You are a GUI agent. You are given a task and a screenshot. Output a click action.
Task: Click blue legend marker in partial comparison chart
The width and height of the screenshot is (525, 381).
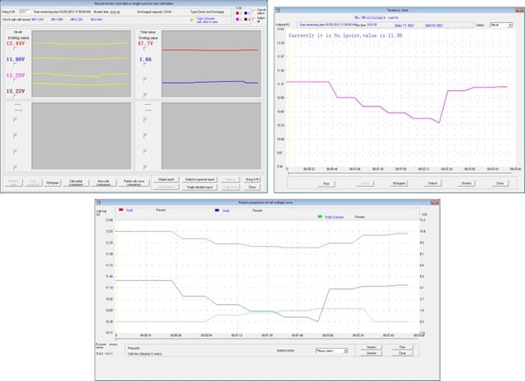click(x=217, y=210)
